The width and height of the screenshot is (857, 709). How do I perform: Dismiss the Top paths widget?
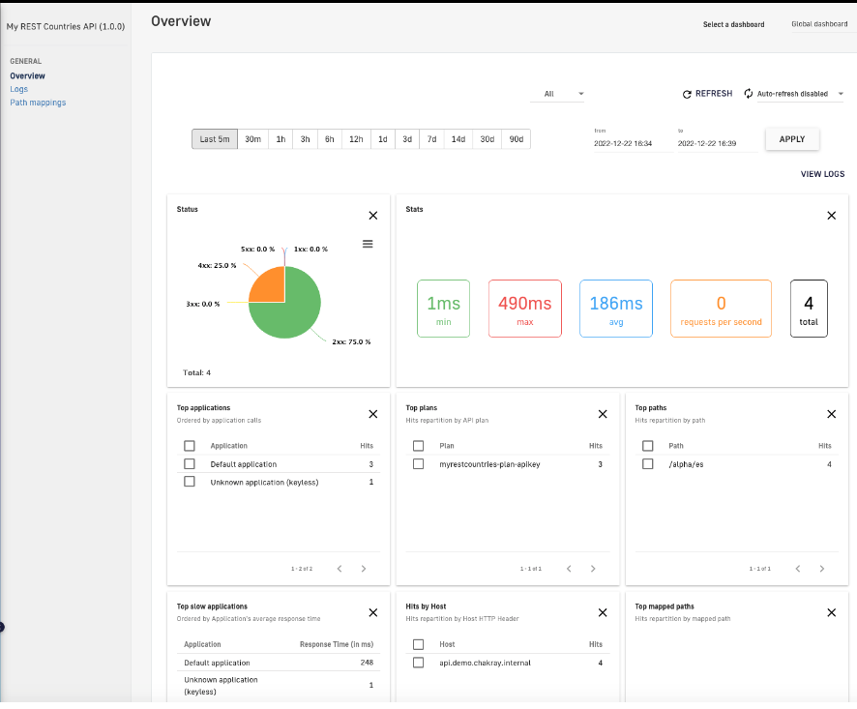[x=831, y=414]
